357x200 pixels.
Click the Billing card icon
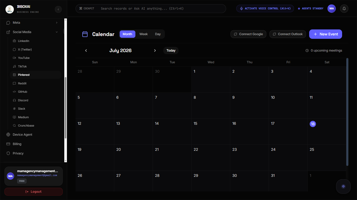8,144
